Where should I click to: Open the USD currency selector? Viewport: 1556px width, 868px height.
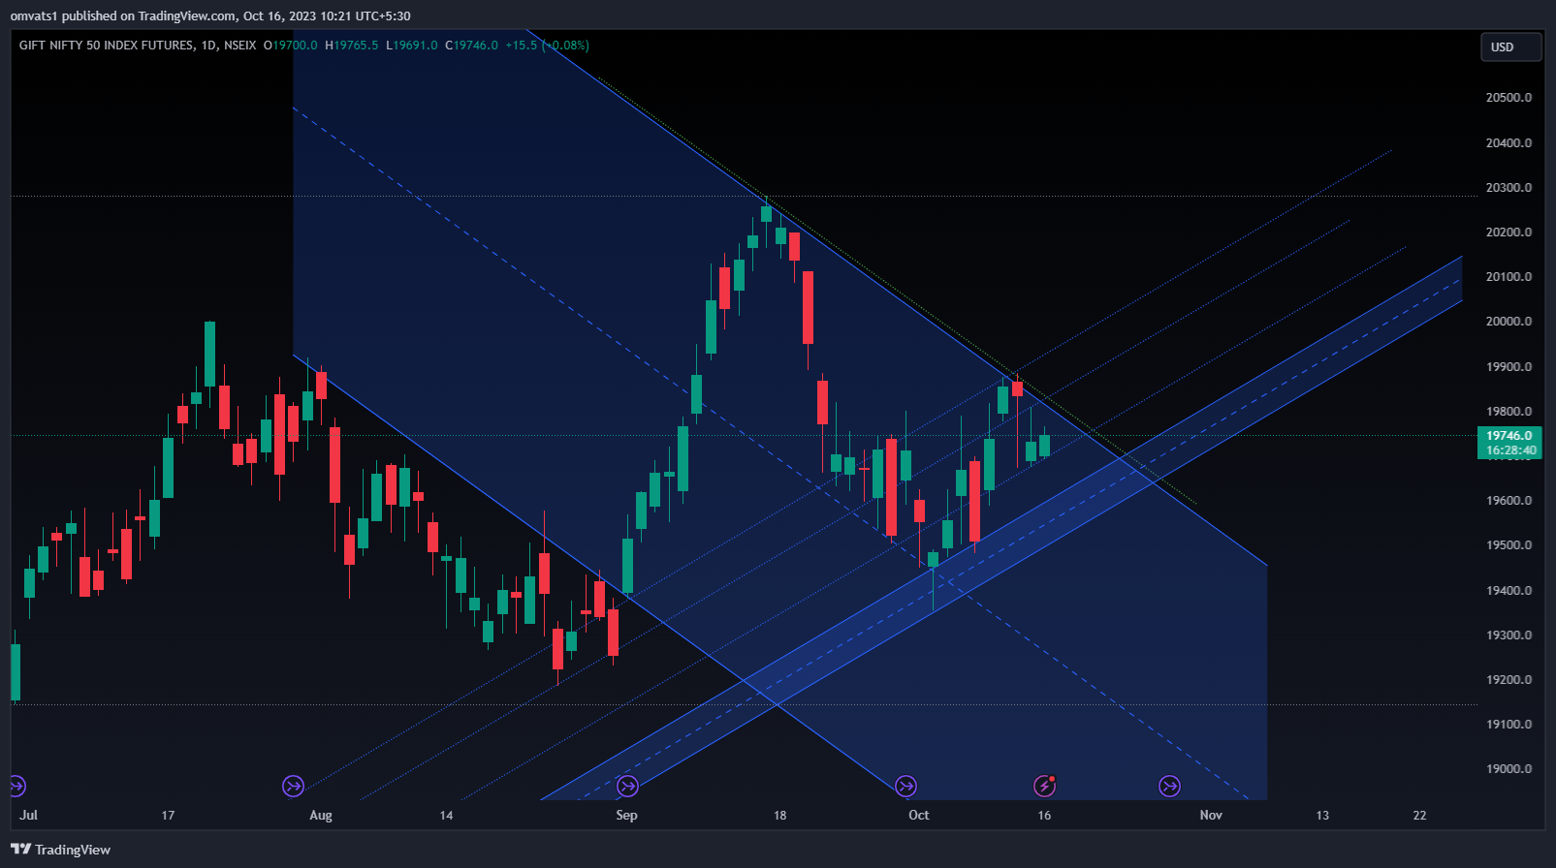(x=1510, y=46)
